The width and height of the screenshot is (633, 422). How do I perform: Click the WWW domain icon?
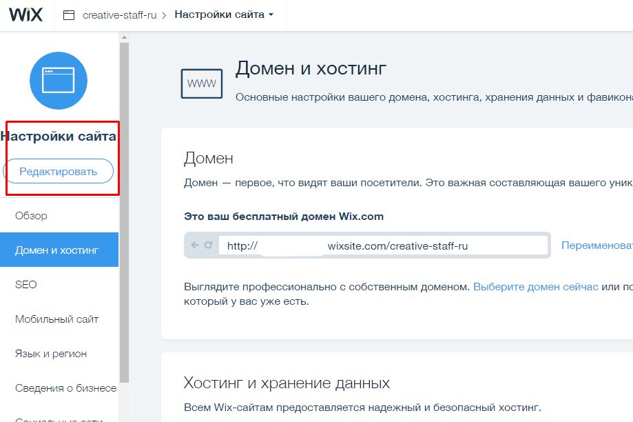click(201, 83)
